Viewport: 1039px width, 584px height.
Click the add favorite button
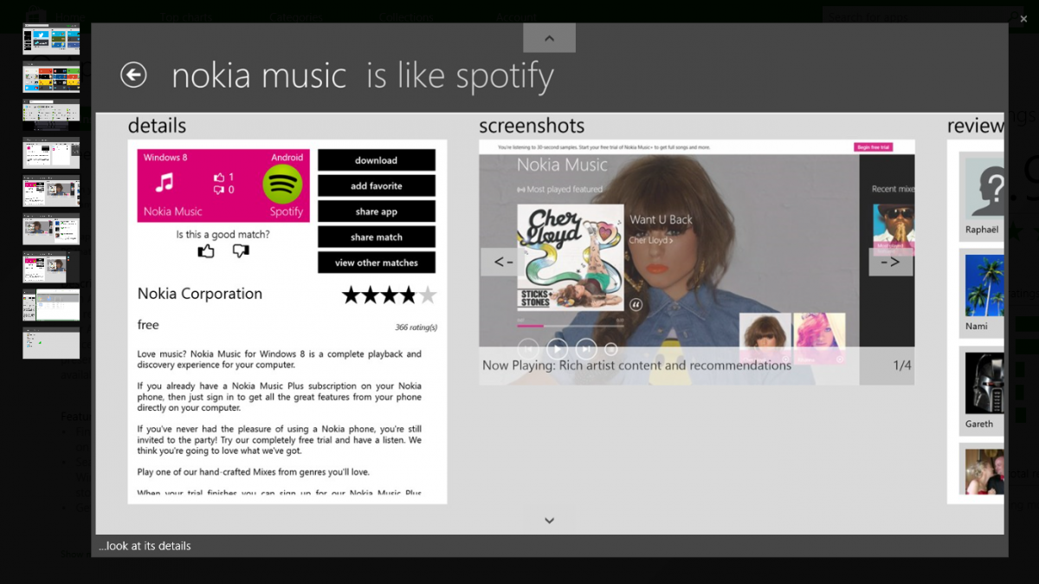[377, 185]
